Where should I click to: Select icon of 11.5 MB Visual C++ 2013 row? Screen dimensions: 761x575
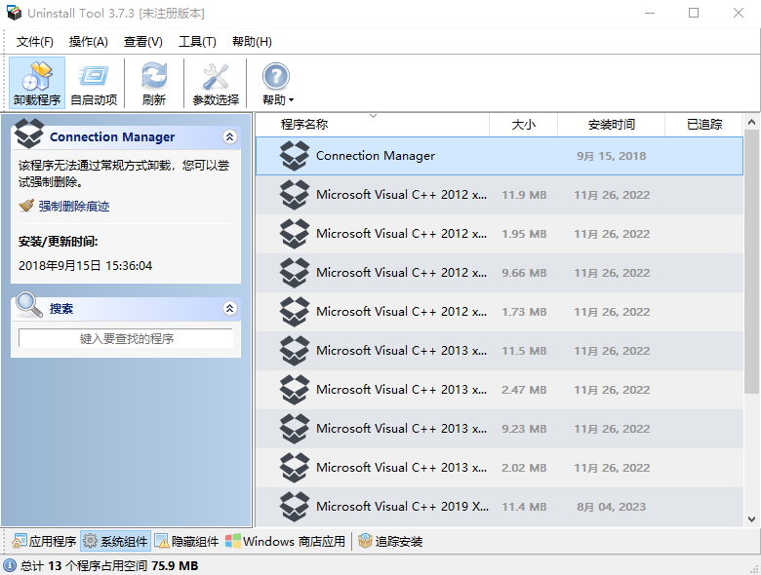294,351
